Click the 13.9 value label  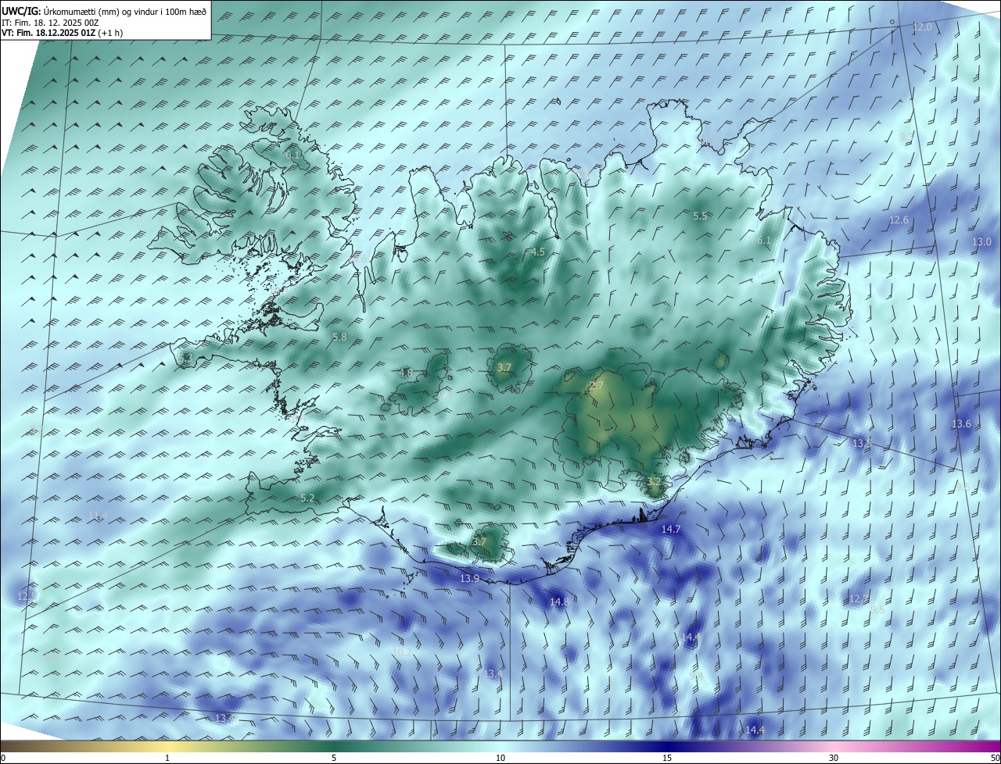[469, 579]
